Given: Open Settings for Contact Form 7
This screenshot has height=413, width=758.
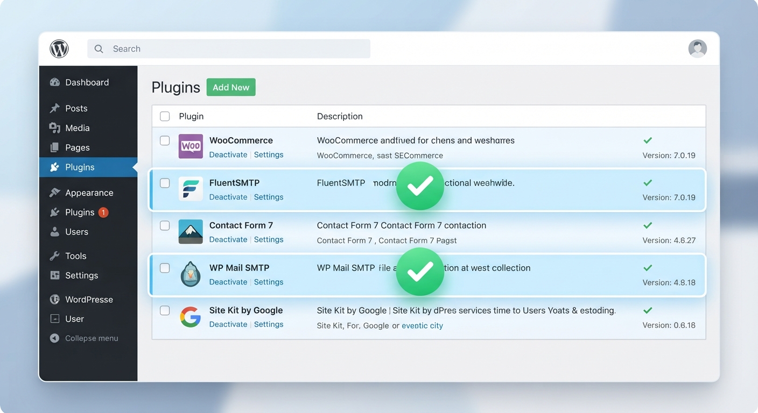Looking at the screenshot, I should click(269, 239).
